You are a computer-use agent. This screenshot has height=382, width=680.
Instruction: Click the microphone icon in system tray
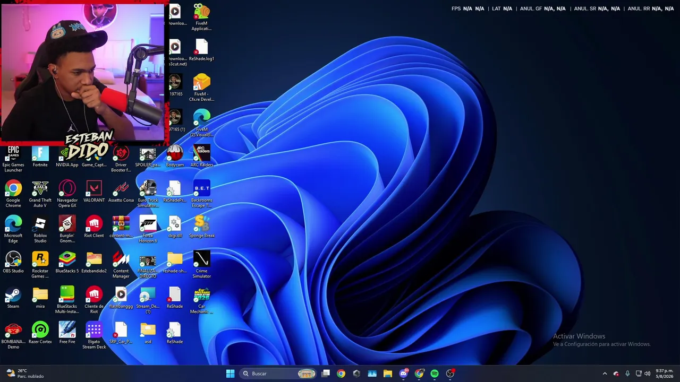click(x=627, y=374)
